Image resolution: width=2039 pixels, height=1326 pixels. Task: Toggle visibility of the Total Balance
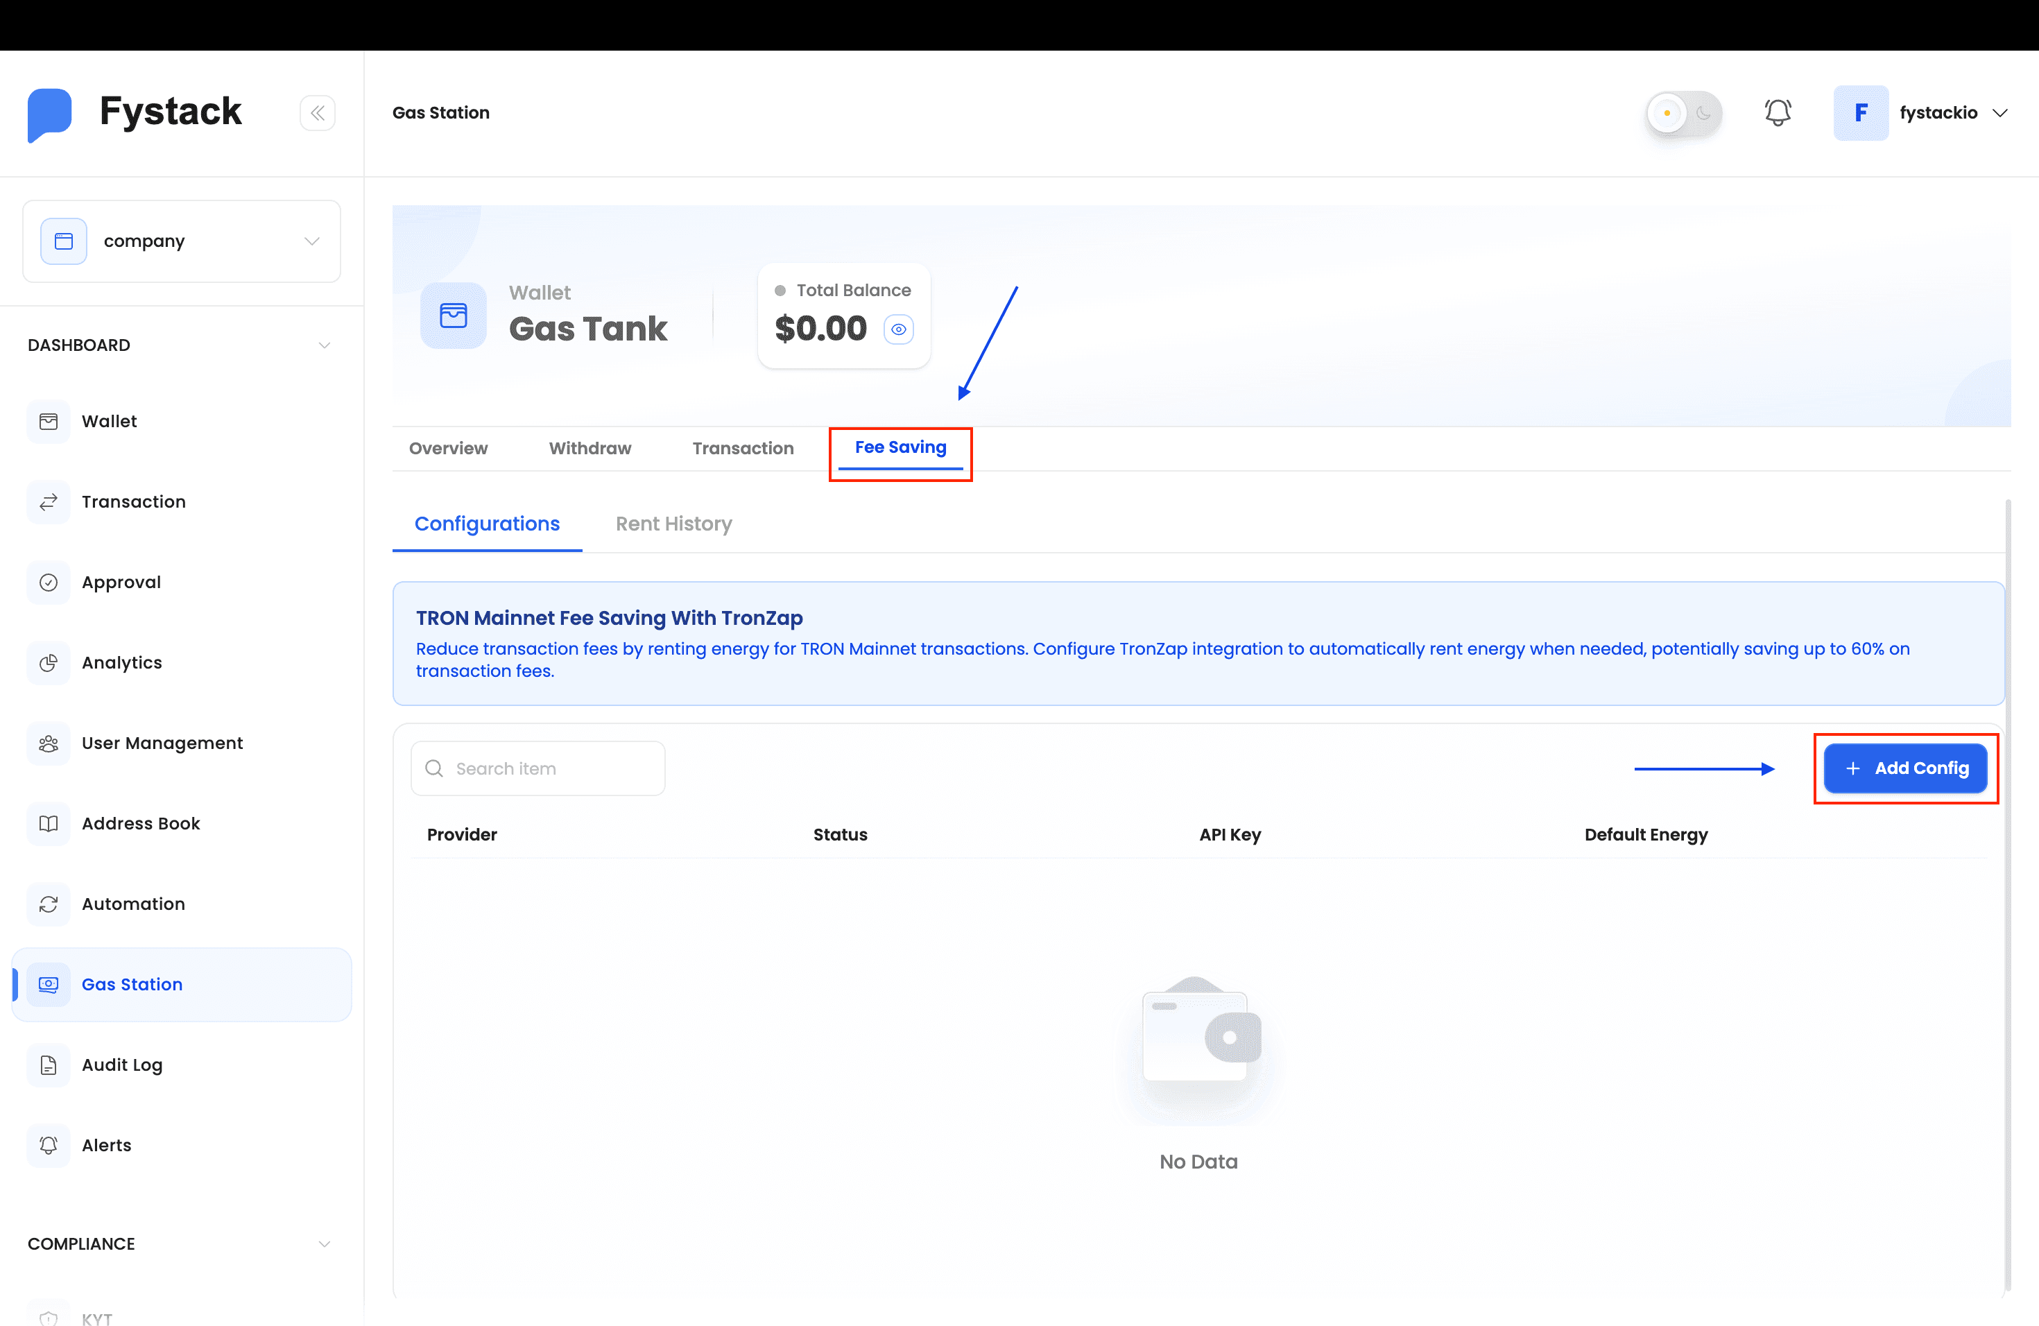[899, 329]
